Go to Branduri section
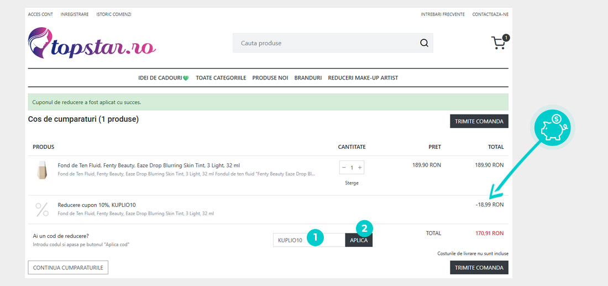 pyautogui.click(x=308, y=78)
